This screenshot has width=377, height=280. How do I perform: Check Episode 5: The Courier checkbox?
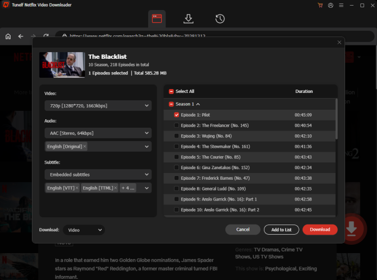[x=177, y=157]
